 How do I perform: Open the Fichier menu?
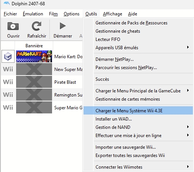click(10, 14)
